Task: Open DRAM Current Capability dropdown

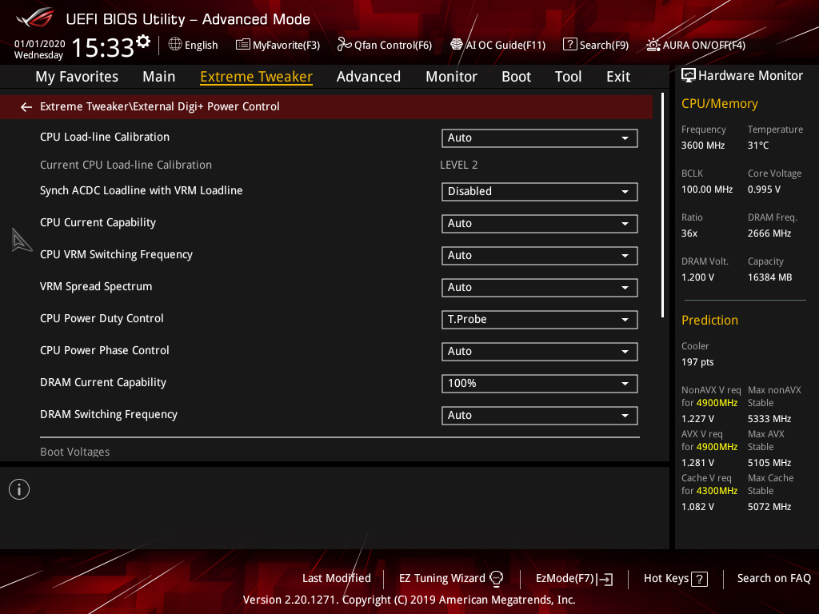Action: point(540,384)
